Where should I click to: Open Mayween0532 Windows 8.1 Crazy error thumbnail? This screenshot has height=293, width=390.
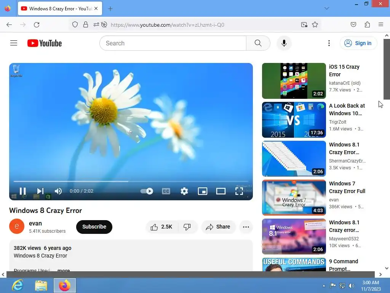[294, 237]
